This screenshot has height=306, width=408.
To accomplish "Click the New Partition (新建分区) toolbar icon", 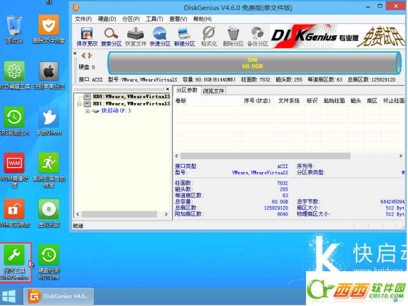I will point(184,37).
